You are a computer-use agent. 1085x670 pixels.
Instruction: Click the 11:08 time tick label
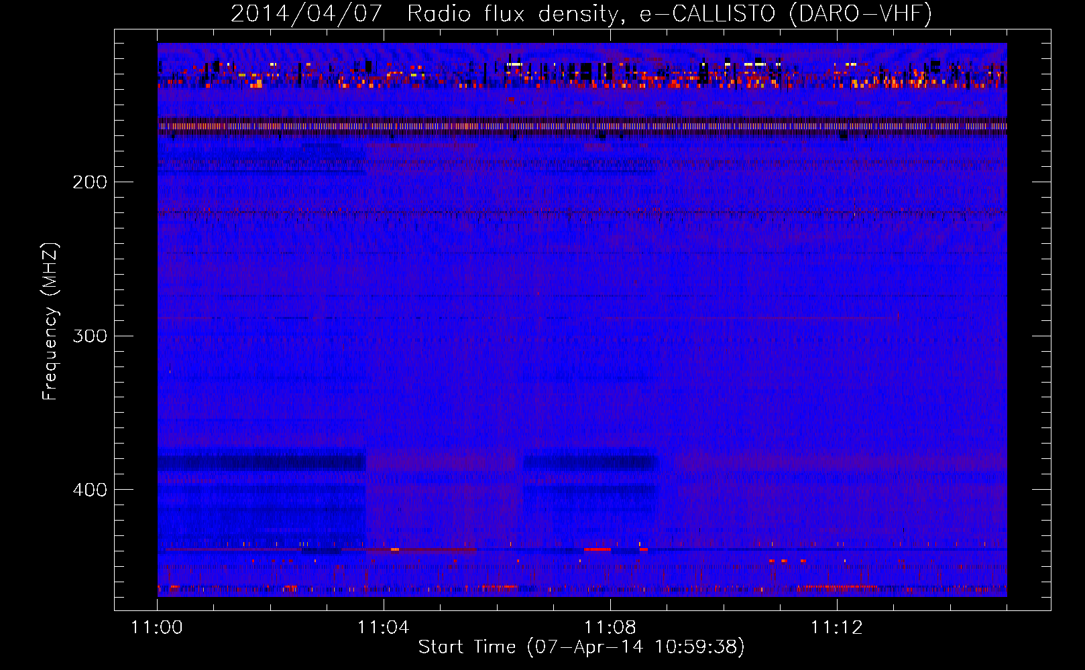pos(610,628)
